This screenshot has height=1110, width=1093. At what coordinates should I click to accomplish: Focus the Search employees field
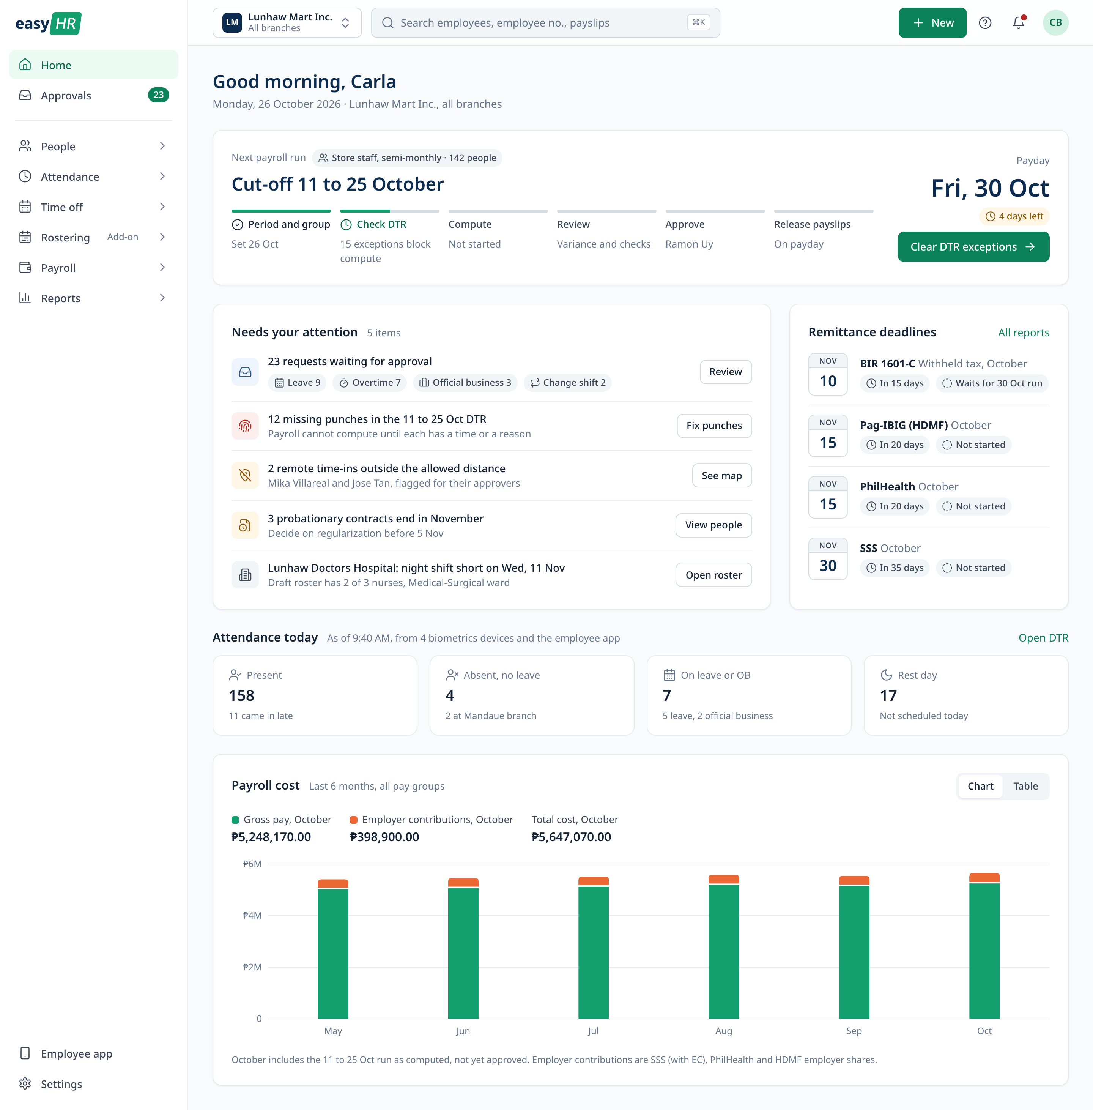[545, 23]
